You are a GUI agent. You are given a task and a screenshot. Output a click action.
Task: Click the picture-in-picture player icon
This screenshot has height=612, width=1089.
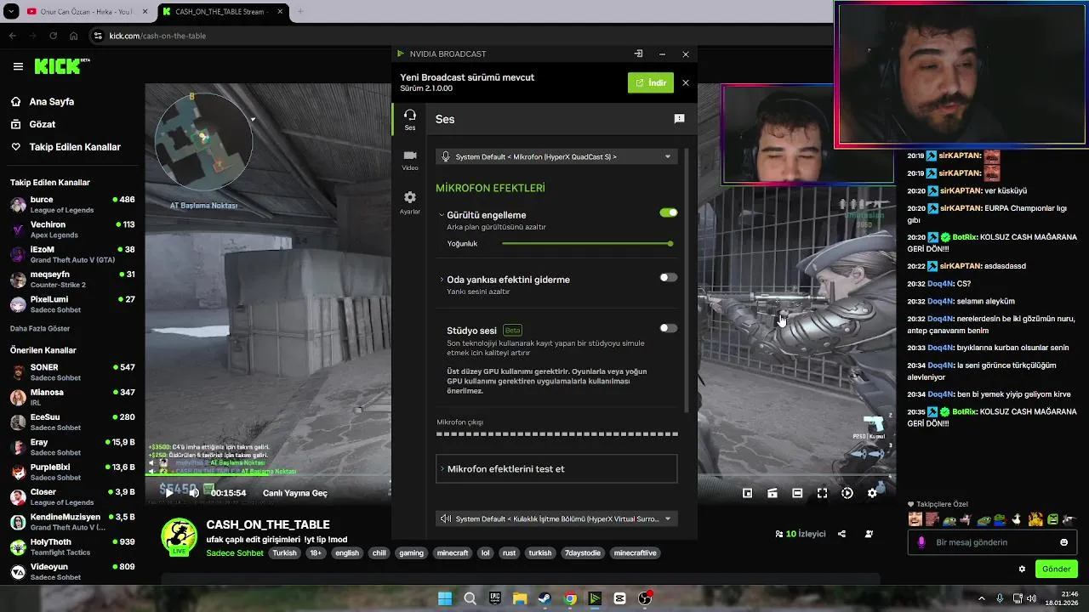coord(747,493)
